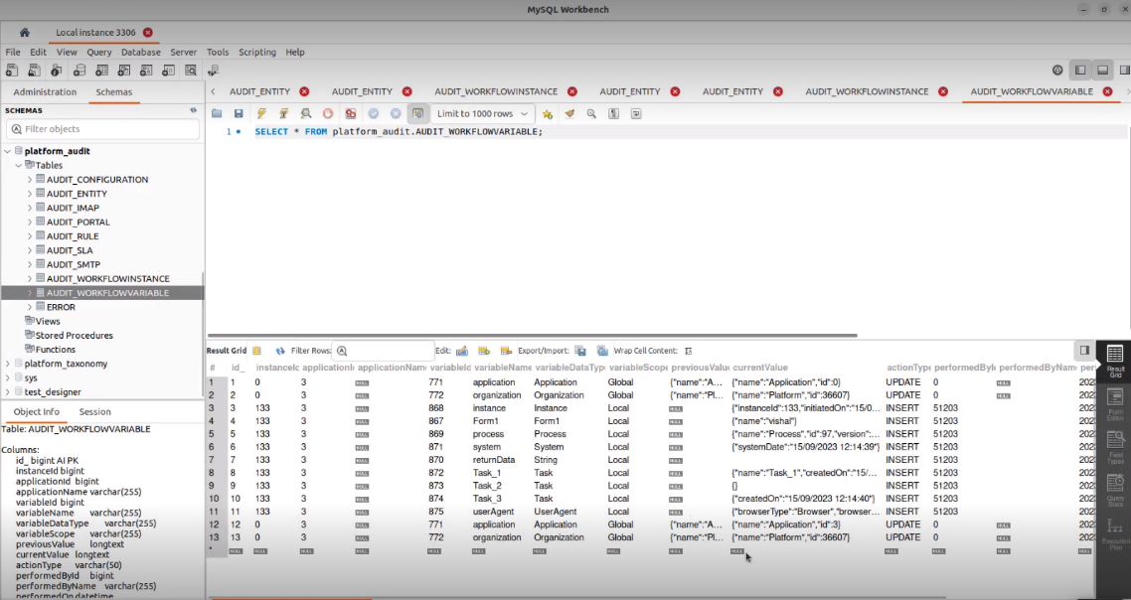Refresh result grid data icon
This screenshot has width=1131, height=600.
pos(280,352)
